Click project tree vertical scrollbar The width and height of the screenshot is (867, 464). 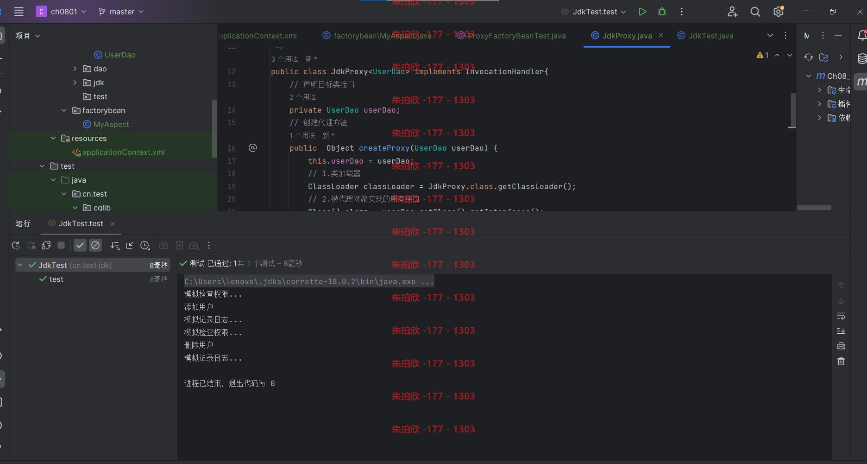(214, 128)
